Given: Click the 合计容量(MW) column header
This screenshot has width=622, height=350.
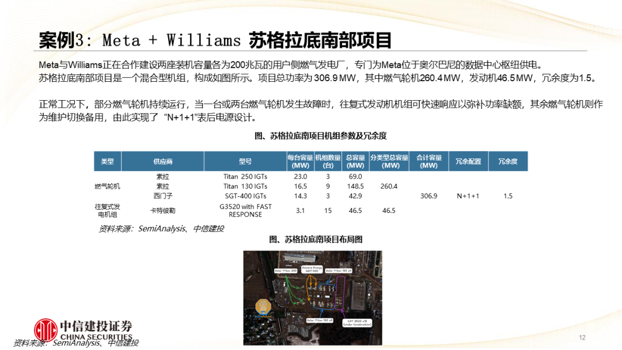Looking at the screenshot, I should tap(429, 161).
